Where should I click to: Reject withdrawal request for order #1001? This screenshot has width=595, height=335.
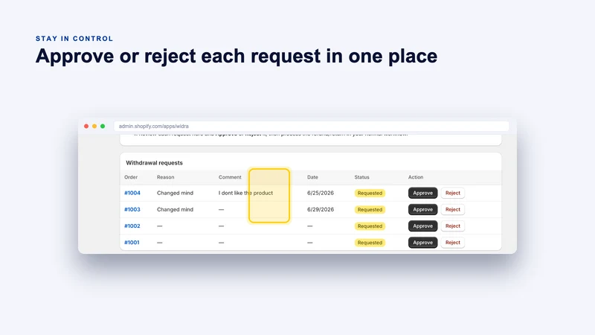point(453,243)
